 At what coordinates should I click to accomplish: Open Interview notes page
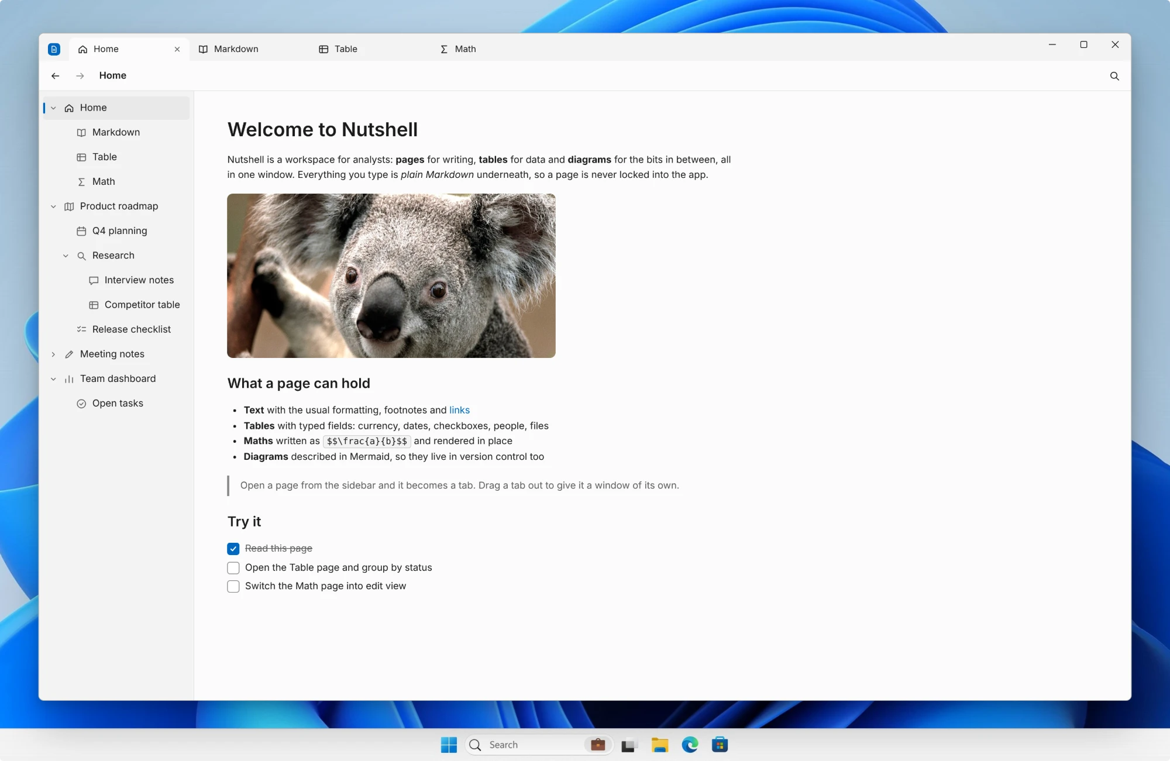pyautogui.click(x=116, y=280)
